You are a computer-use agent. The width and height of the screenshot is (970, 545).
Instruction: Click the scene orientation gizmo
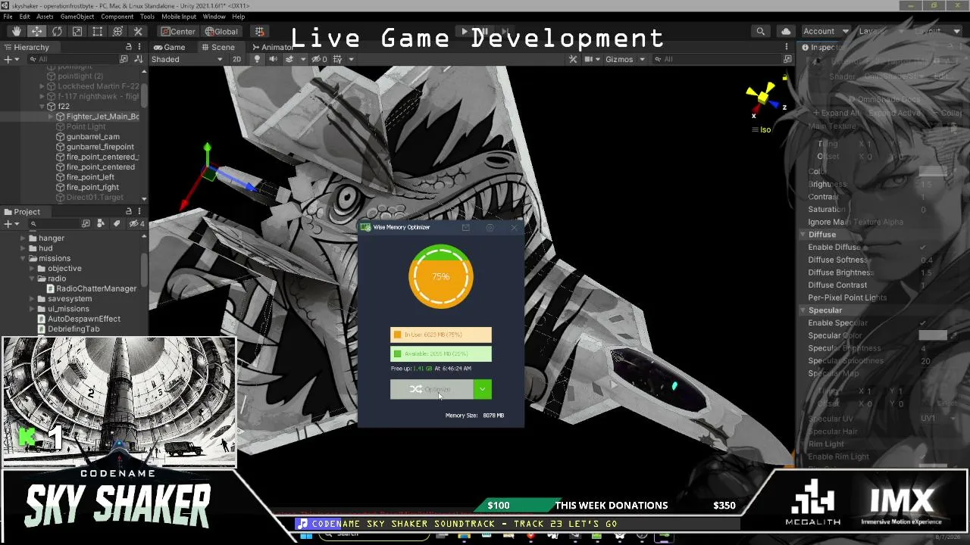point(764,98)
